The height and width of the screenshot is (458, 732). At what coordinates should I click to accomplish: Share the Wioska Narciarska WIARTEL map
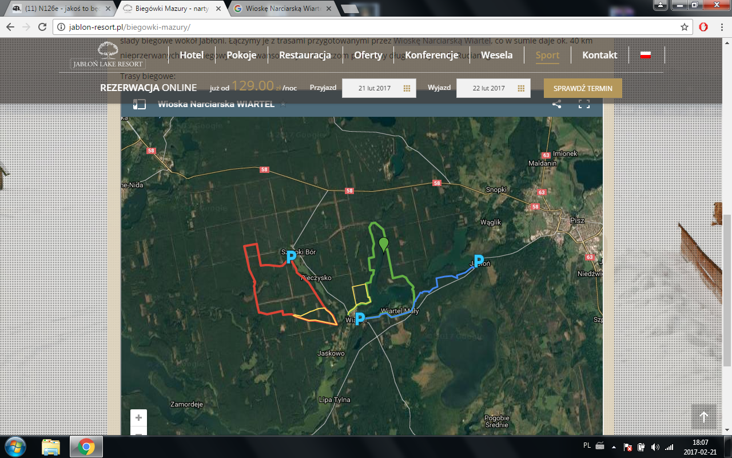556,104
